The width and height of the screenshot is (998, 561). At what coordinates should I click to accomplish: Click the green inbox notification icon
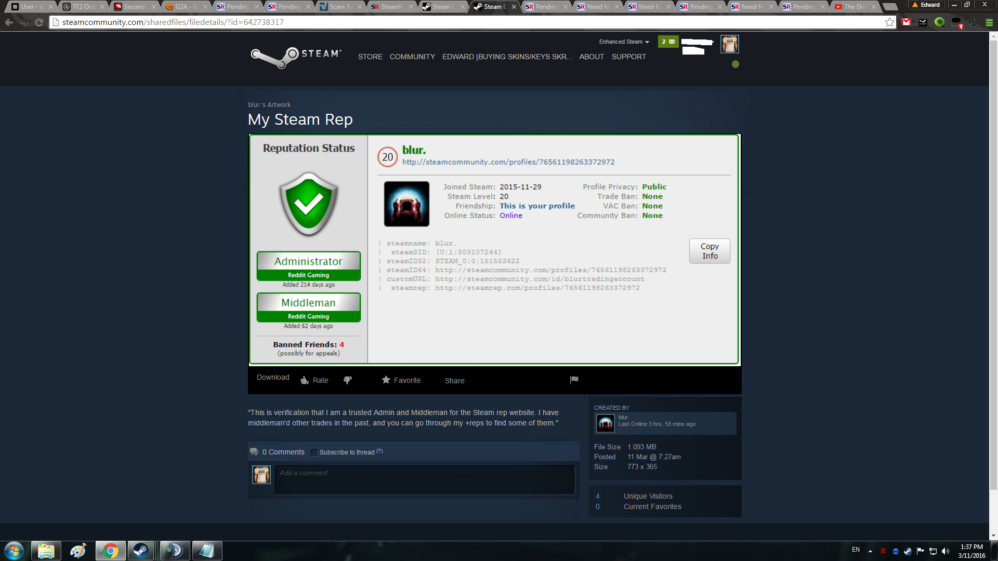coord(668,42)
